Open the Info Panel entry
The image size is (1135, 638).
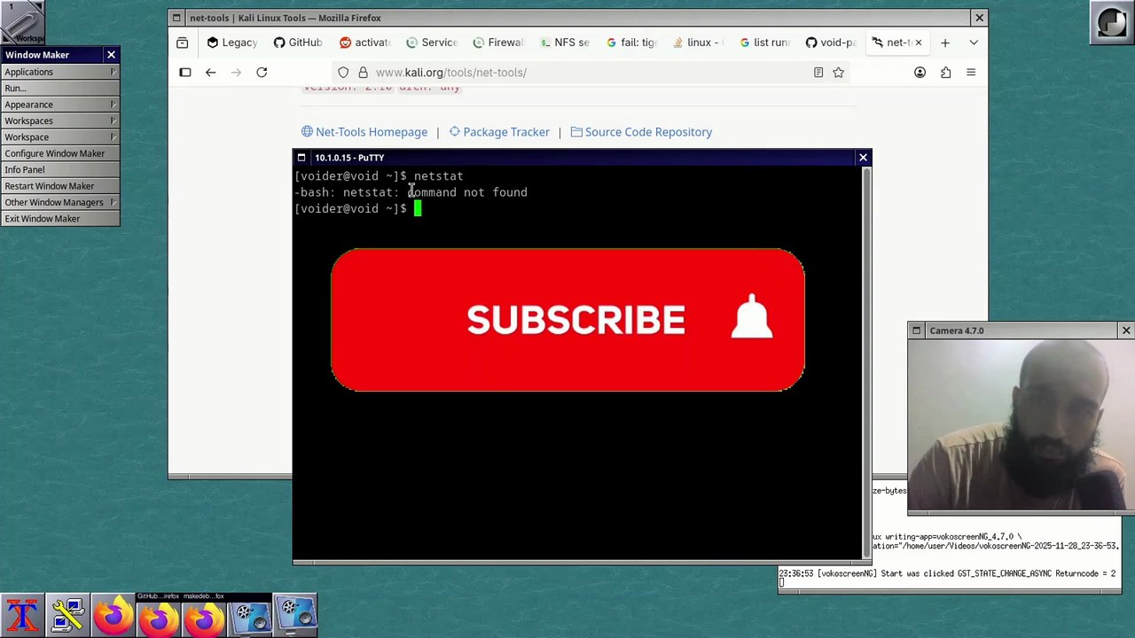(60, 169)
